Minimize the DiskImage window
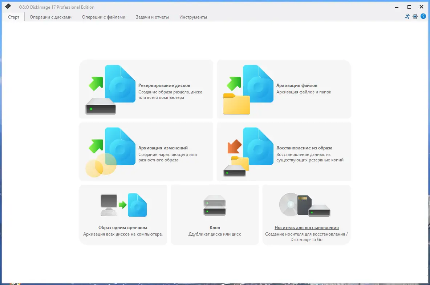Screen dimensions: 430x285 [x=396, y=7]
